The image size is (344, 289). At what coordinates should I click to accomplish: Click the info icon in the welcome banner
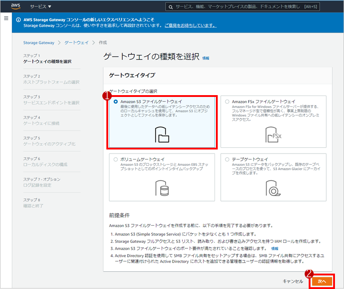click(19, 20)
